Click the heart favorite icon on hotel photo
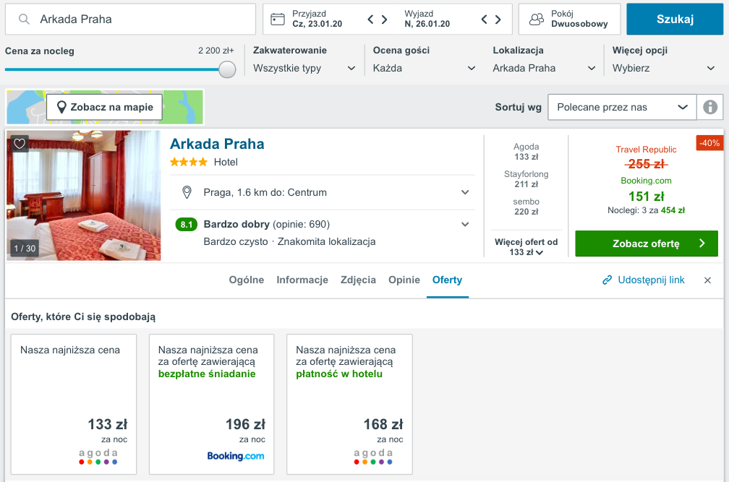 pos(20,144)
